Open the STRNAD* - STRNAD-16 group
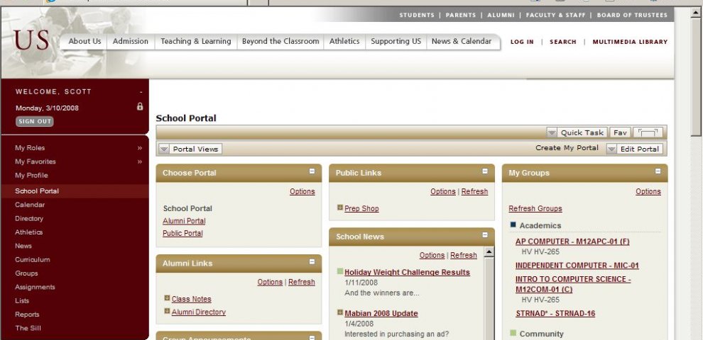The height and width of the screenshot is (340, 703). point(555,314)
